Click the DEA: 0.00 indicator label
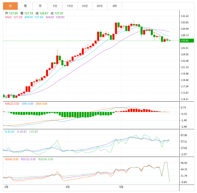Screen dimensions: 197x193 click(x=41, y=104)
